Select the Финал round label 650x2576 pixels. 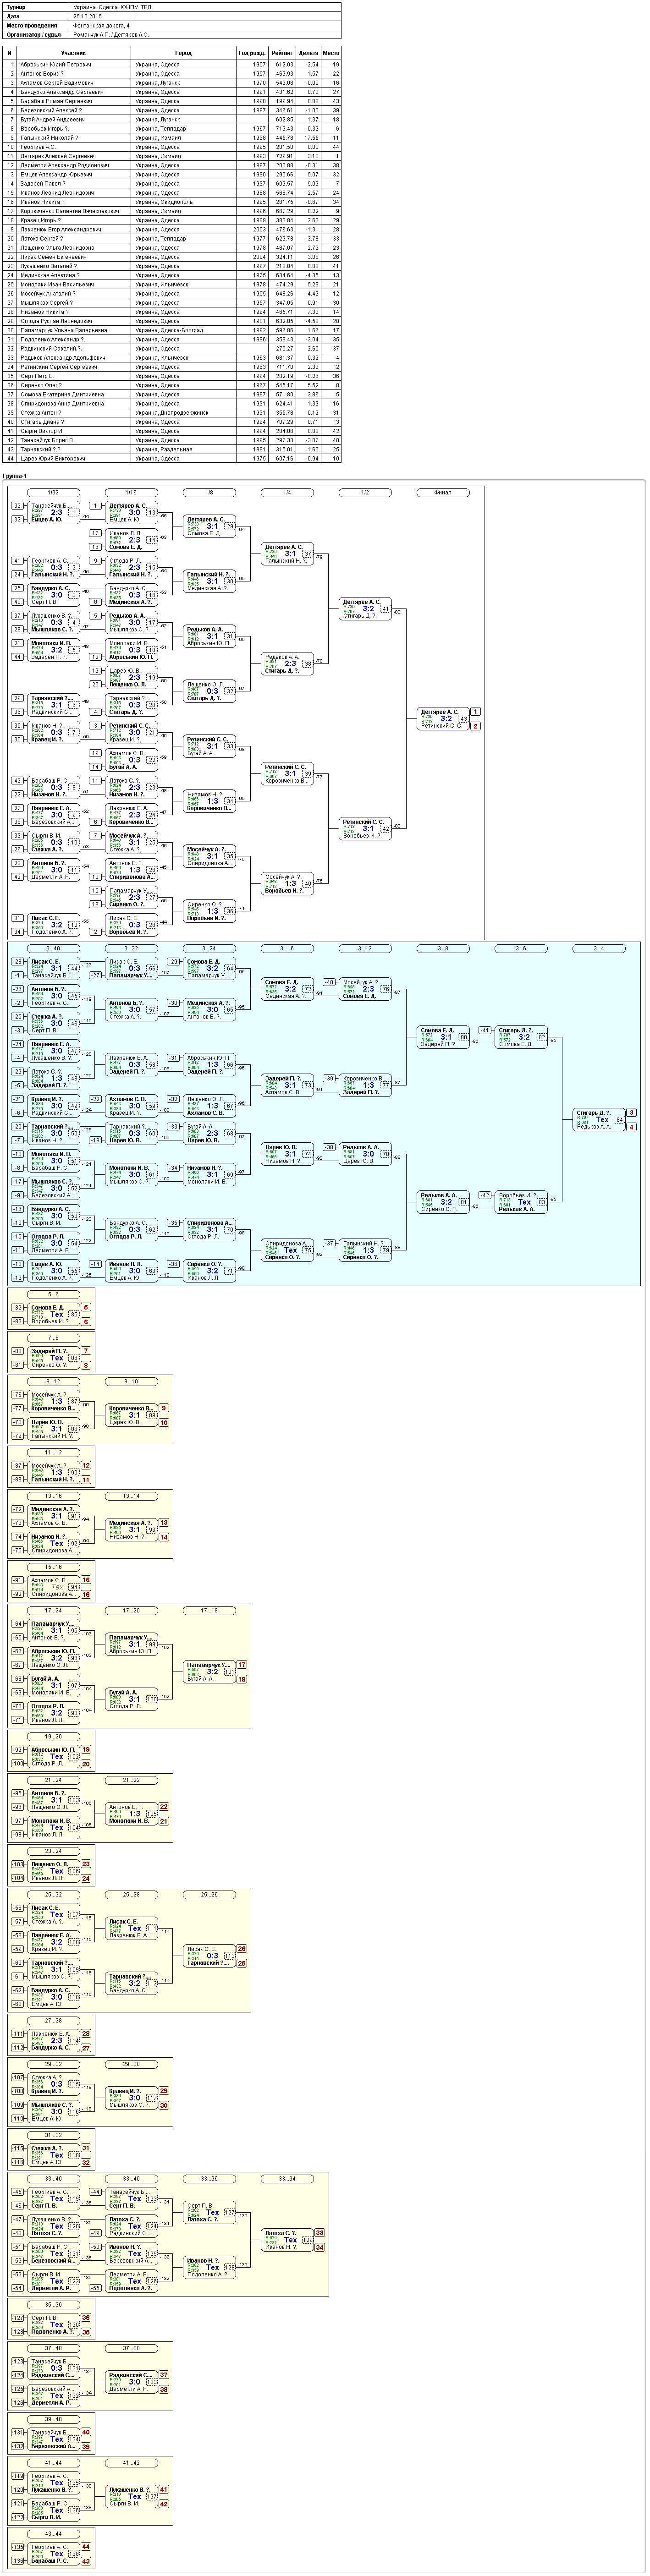click(443, 493)
